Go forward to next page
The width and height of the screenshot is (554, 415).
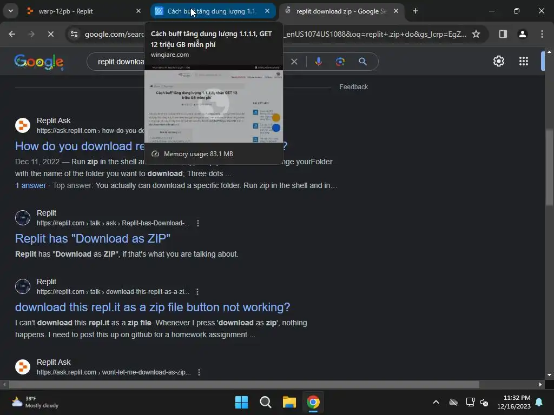pos(31,34)
